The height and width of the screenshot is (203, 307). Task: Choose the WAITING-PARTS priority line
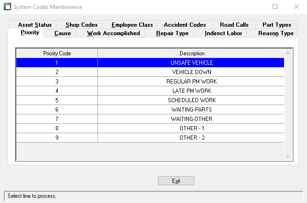tap(192, 110)
